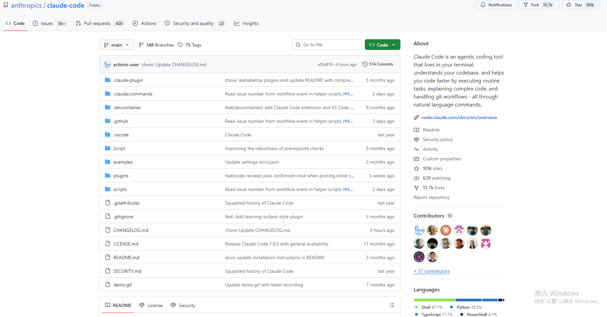Click the Notifications button
Image resolution: width=607 pixels, height=317 pixels.
pos(496,5)
